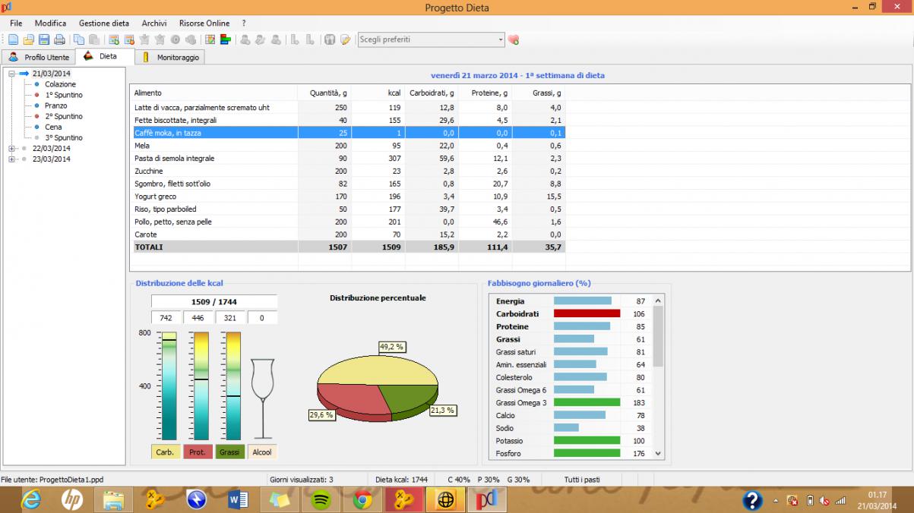Click the heart icon beside the favorites box
Screen dimensions: 914x513
514,39
